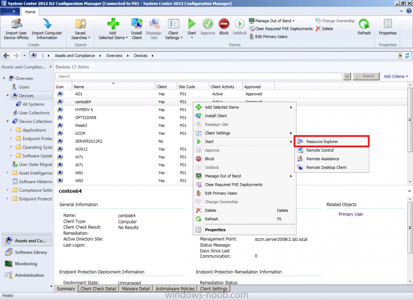Click Clear Required PXE Deployments in ribbon
This screenshot has height=300, width=413.
[281, 29]
